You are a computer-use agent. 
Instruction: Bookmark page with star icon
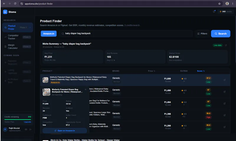[219, 4]
